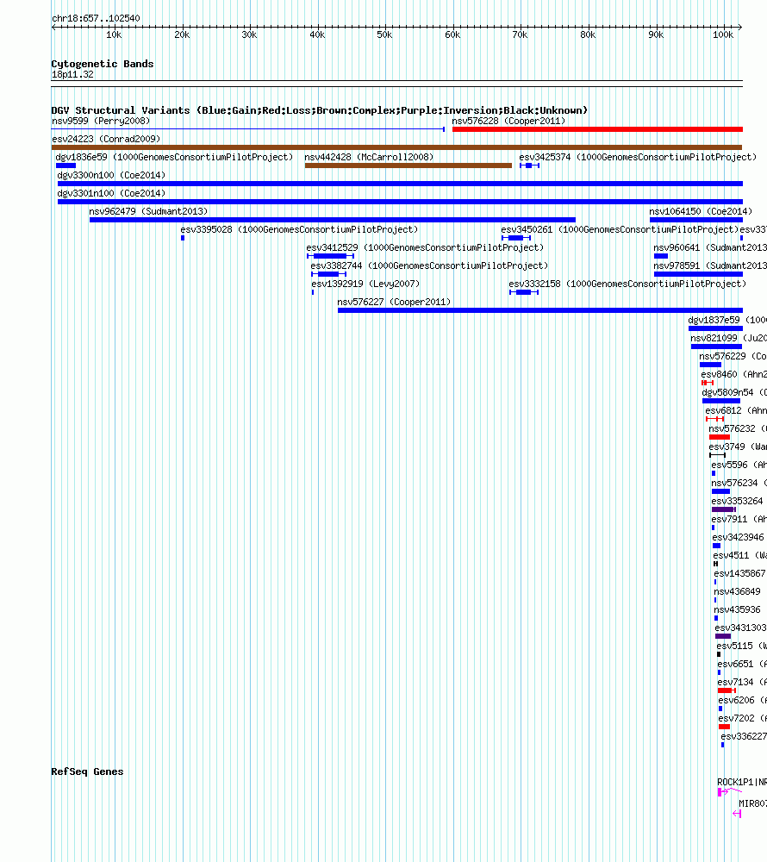
Task: Select the esv3332158 blue variant glyph
Action: click(524, 292)
